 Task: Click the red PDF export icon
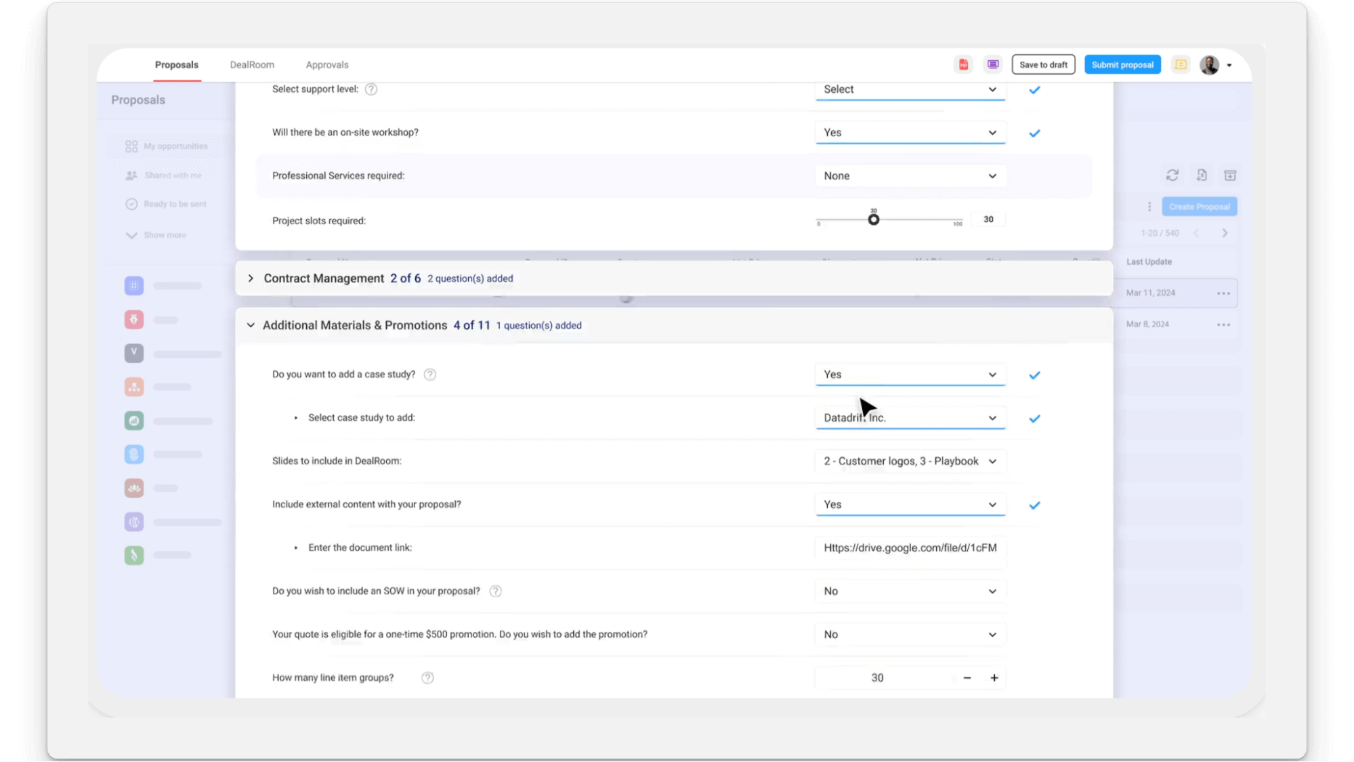(963, 65)
